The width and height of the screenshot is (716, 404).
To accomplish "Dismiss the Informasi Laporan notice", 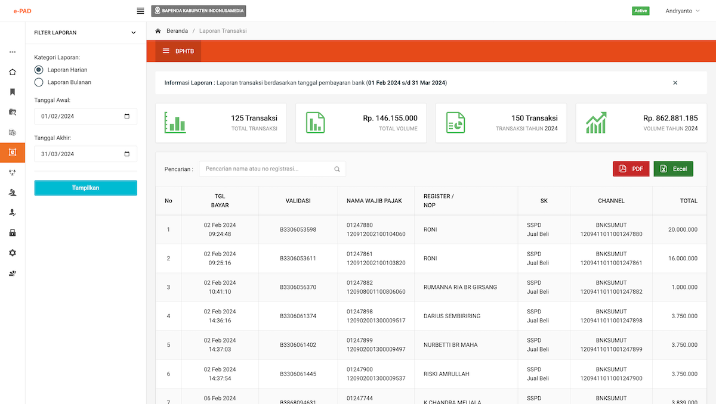I will point(675,83).
